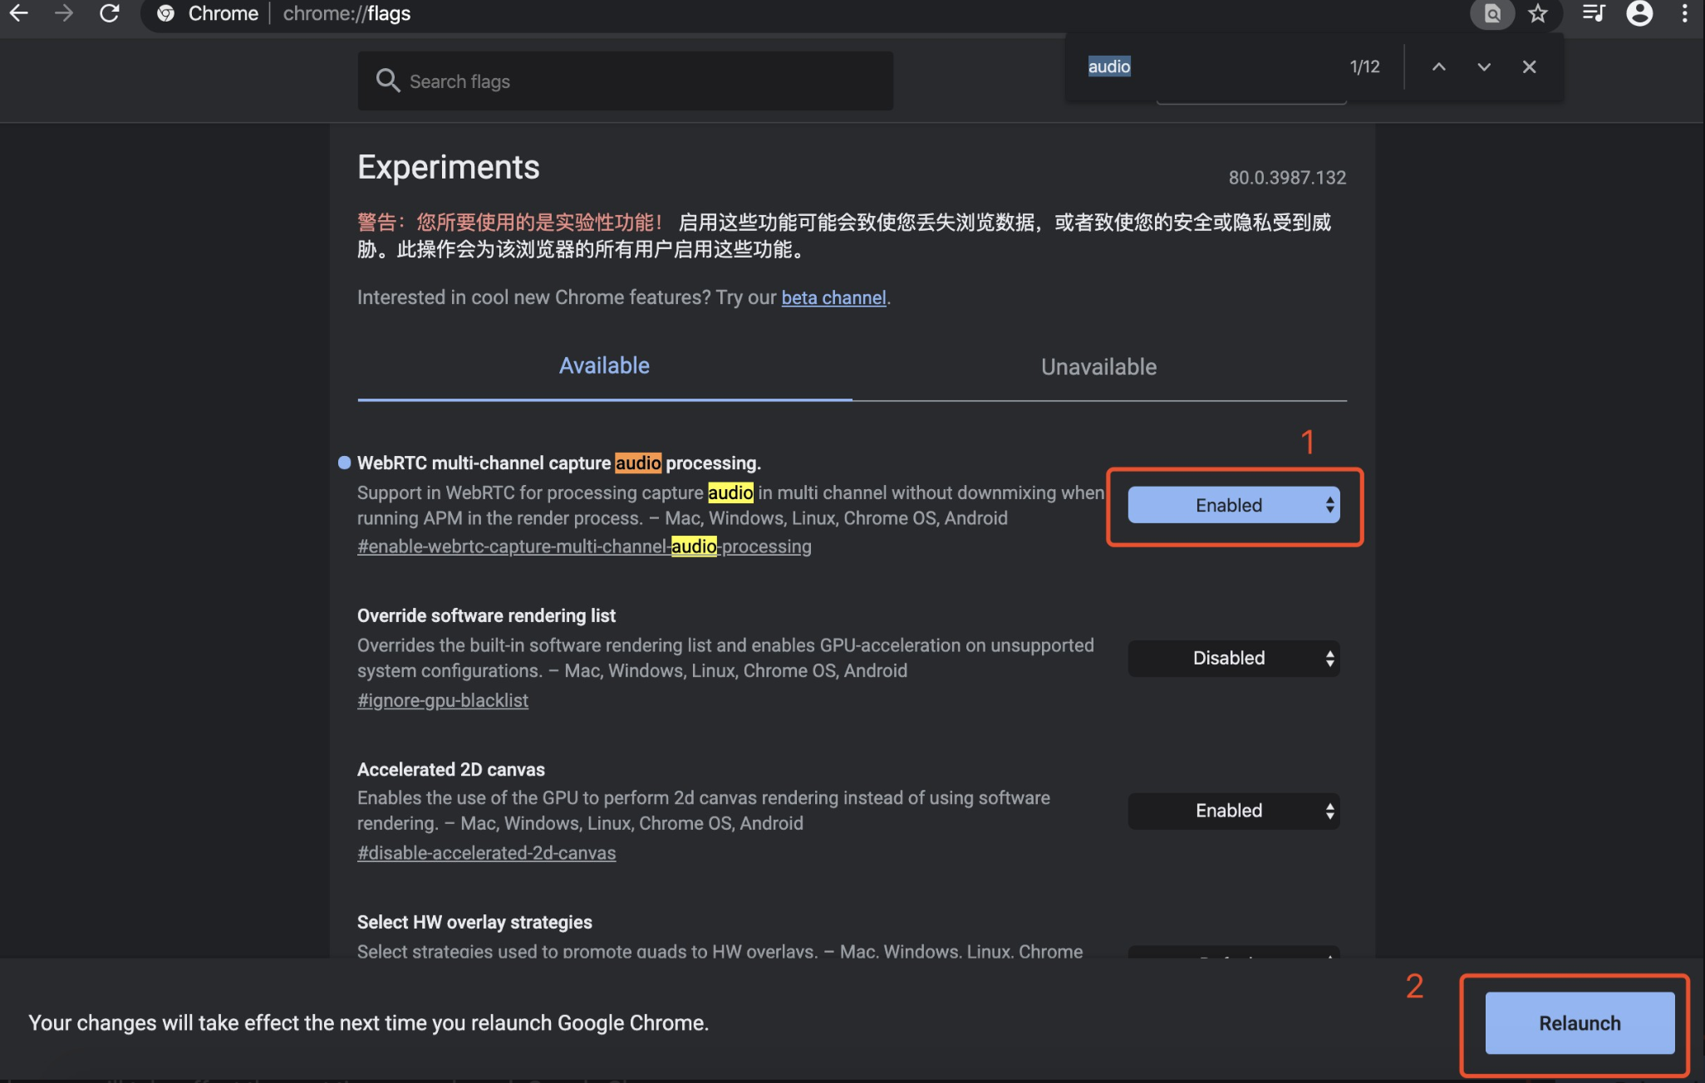Open #enable-webrtc-capture-multi-channel-audio-processing link
The image size is (1705, 1083).
point(584,546)
